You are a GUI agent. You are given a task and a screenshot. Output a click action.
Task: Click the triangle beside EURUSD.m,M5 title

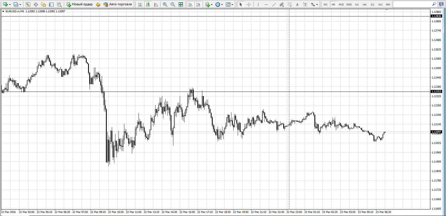3,11
